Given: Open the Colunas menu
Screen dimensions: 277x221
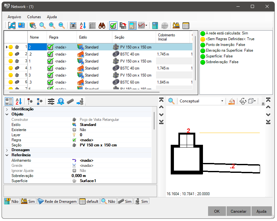Looking at the screenshot, I should coord(34,17).
